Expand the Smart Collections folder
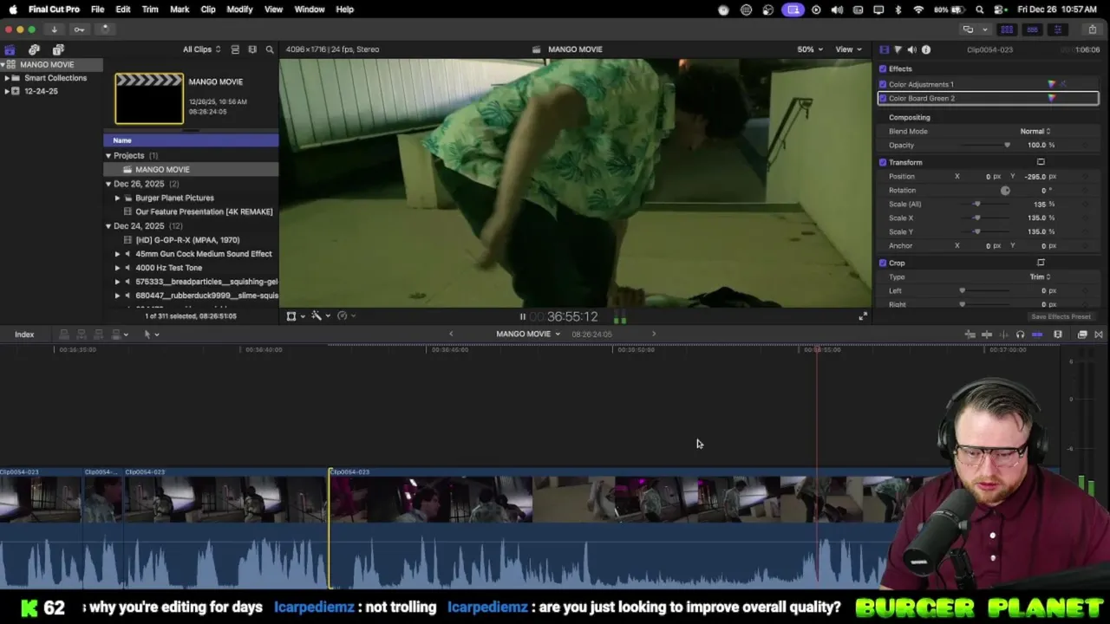 (x=7, y=78)
